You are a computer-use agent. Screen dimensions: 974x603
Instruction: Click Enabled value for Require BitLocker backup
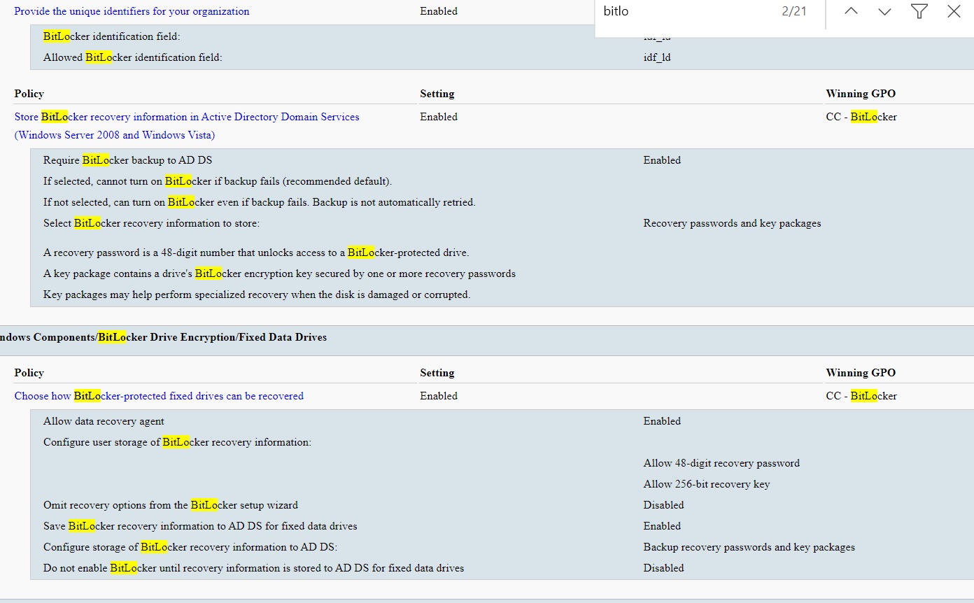click(662, 160)
